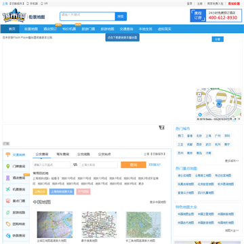Click the 交通换乘 signpost icon in sidebar

[x=8, y=155]
